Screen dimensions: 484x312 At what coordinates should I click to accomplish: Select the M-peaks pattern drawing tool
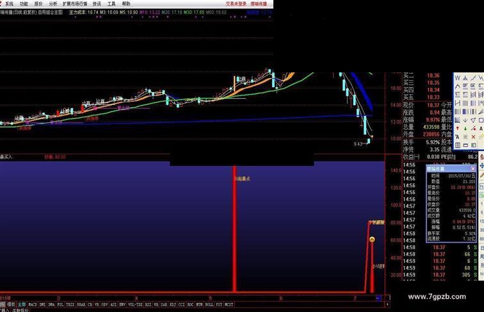coord(465,78)
